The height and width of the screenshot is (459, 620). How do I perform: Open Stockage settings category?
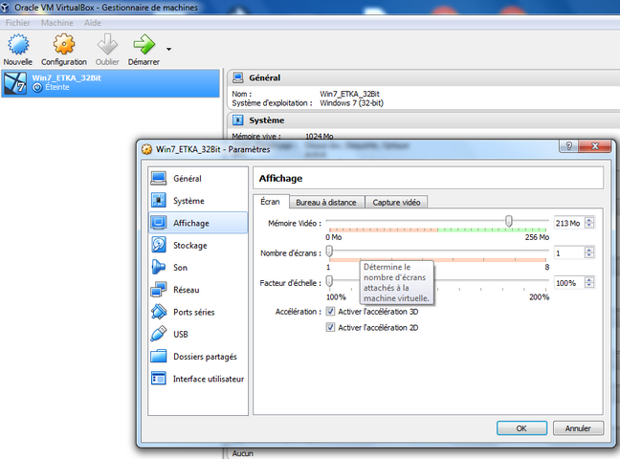click(x=198, y=245)
